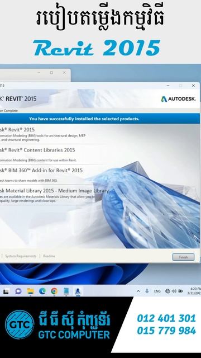The image size is (201, 358).
Task: Open the ENG language input selector
Action: [157, 291]
